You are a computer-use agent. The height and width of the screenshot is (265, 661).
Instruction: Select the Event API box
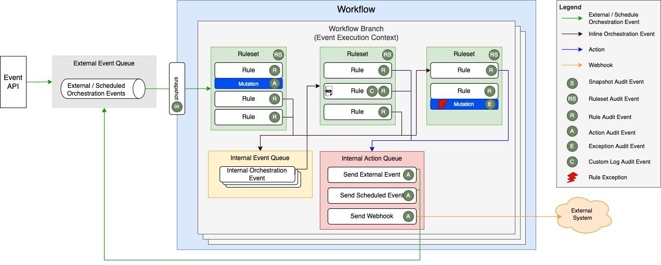pyautogui.click(x=13, y=82)
